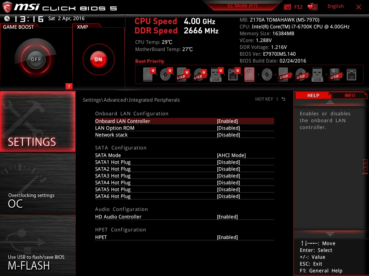Click the date Sat 2 Apr, 2016

[x=66, y=18]
